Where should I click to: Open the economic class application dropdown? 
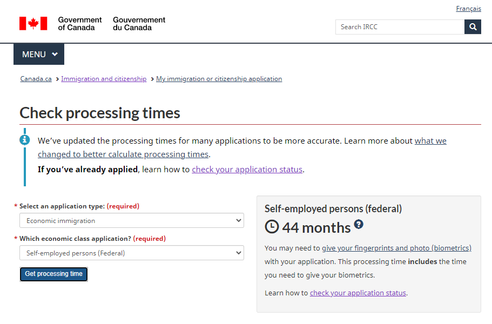[132, 253]
